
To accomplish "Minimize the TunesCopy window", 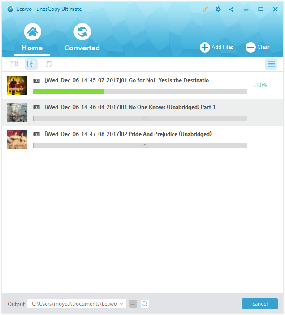I will pyautogui.click(x=246, y=9).
